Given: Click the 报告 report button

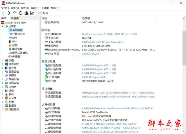Looking at the screenshot, I should click(x=43, y=13).
